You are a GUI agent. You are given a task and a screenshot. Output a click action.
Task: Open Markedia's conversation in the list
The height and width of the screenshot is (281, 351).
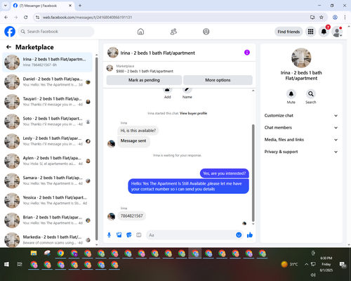pyautogui.click(x=48, y=240)
